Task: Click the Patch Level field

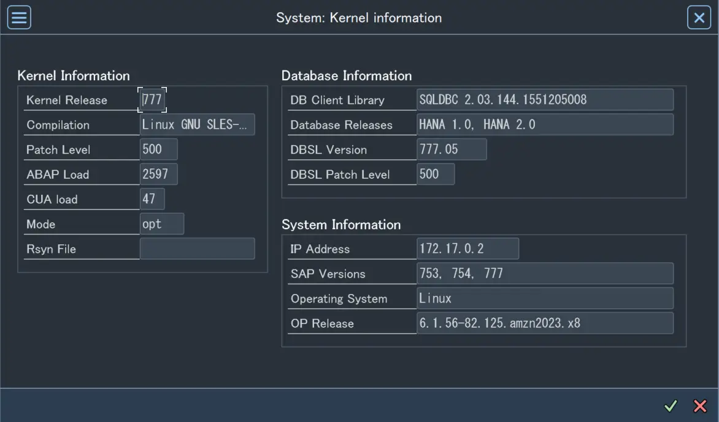Action: pos(159,149)
